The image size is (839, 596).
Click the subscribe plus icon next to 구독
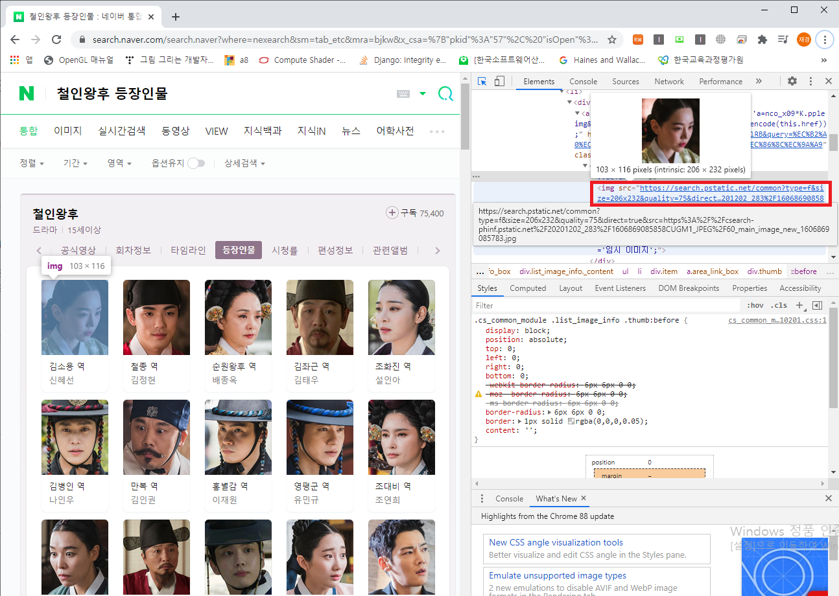coord(392,212)
